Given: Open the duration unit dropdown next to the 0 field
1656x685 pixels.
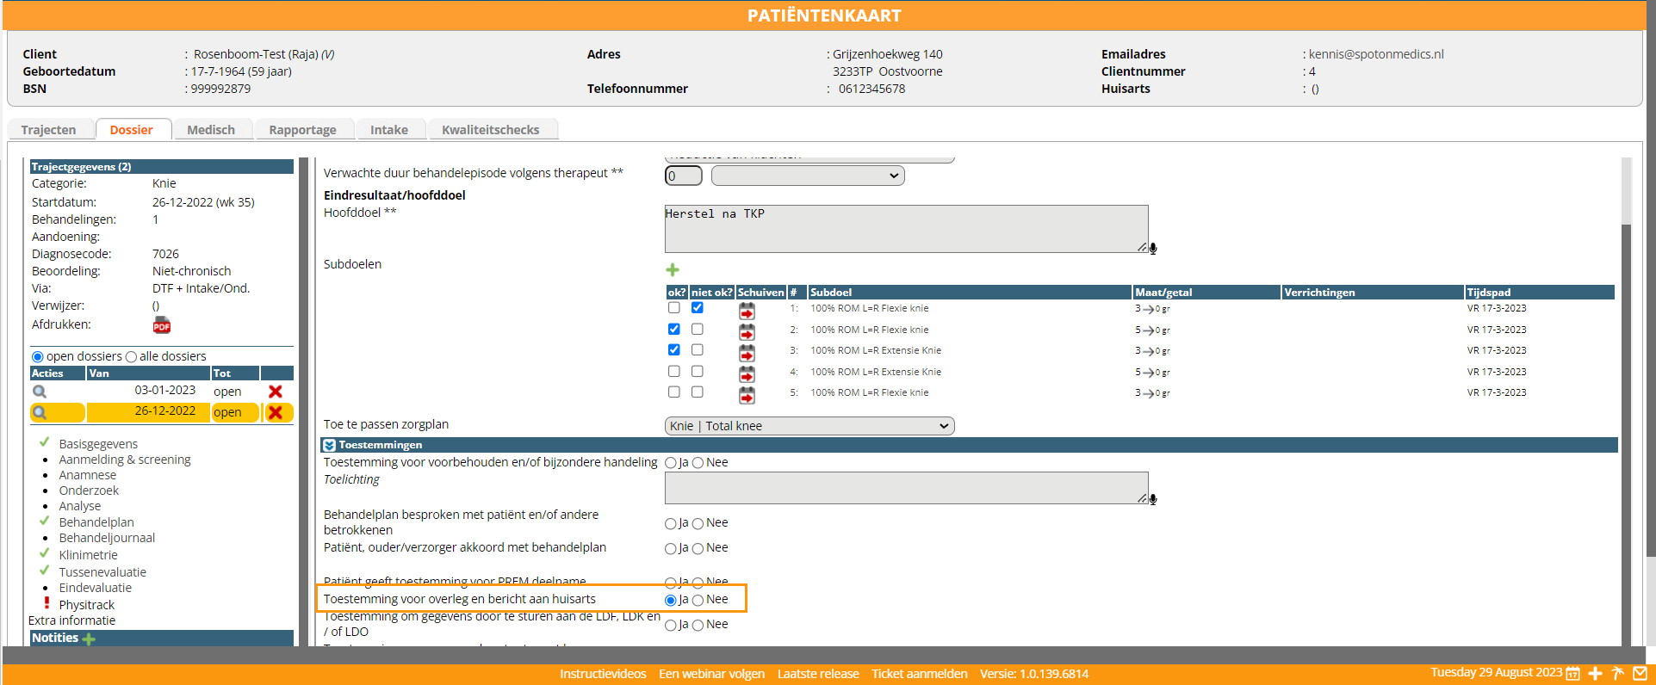Looking at the screenshot, I should [808, 176].
